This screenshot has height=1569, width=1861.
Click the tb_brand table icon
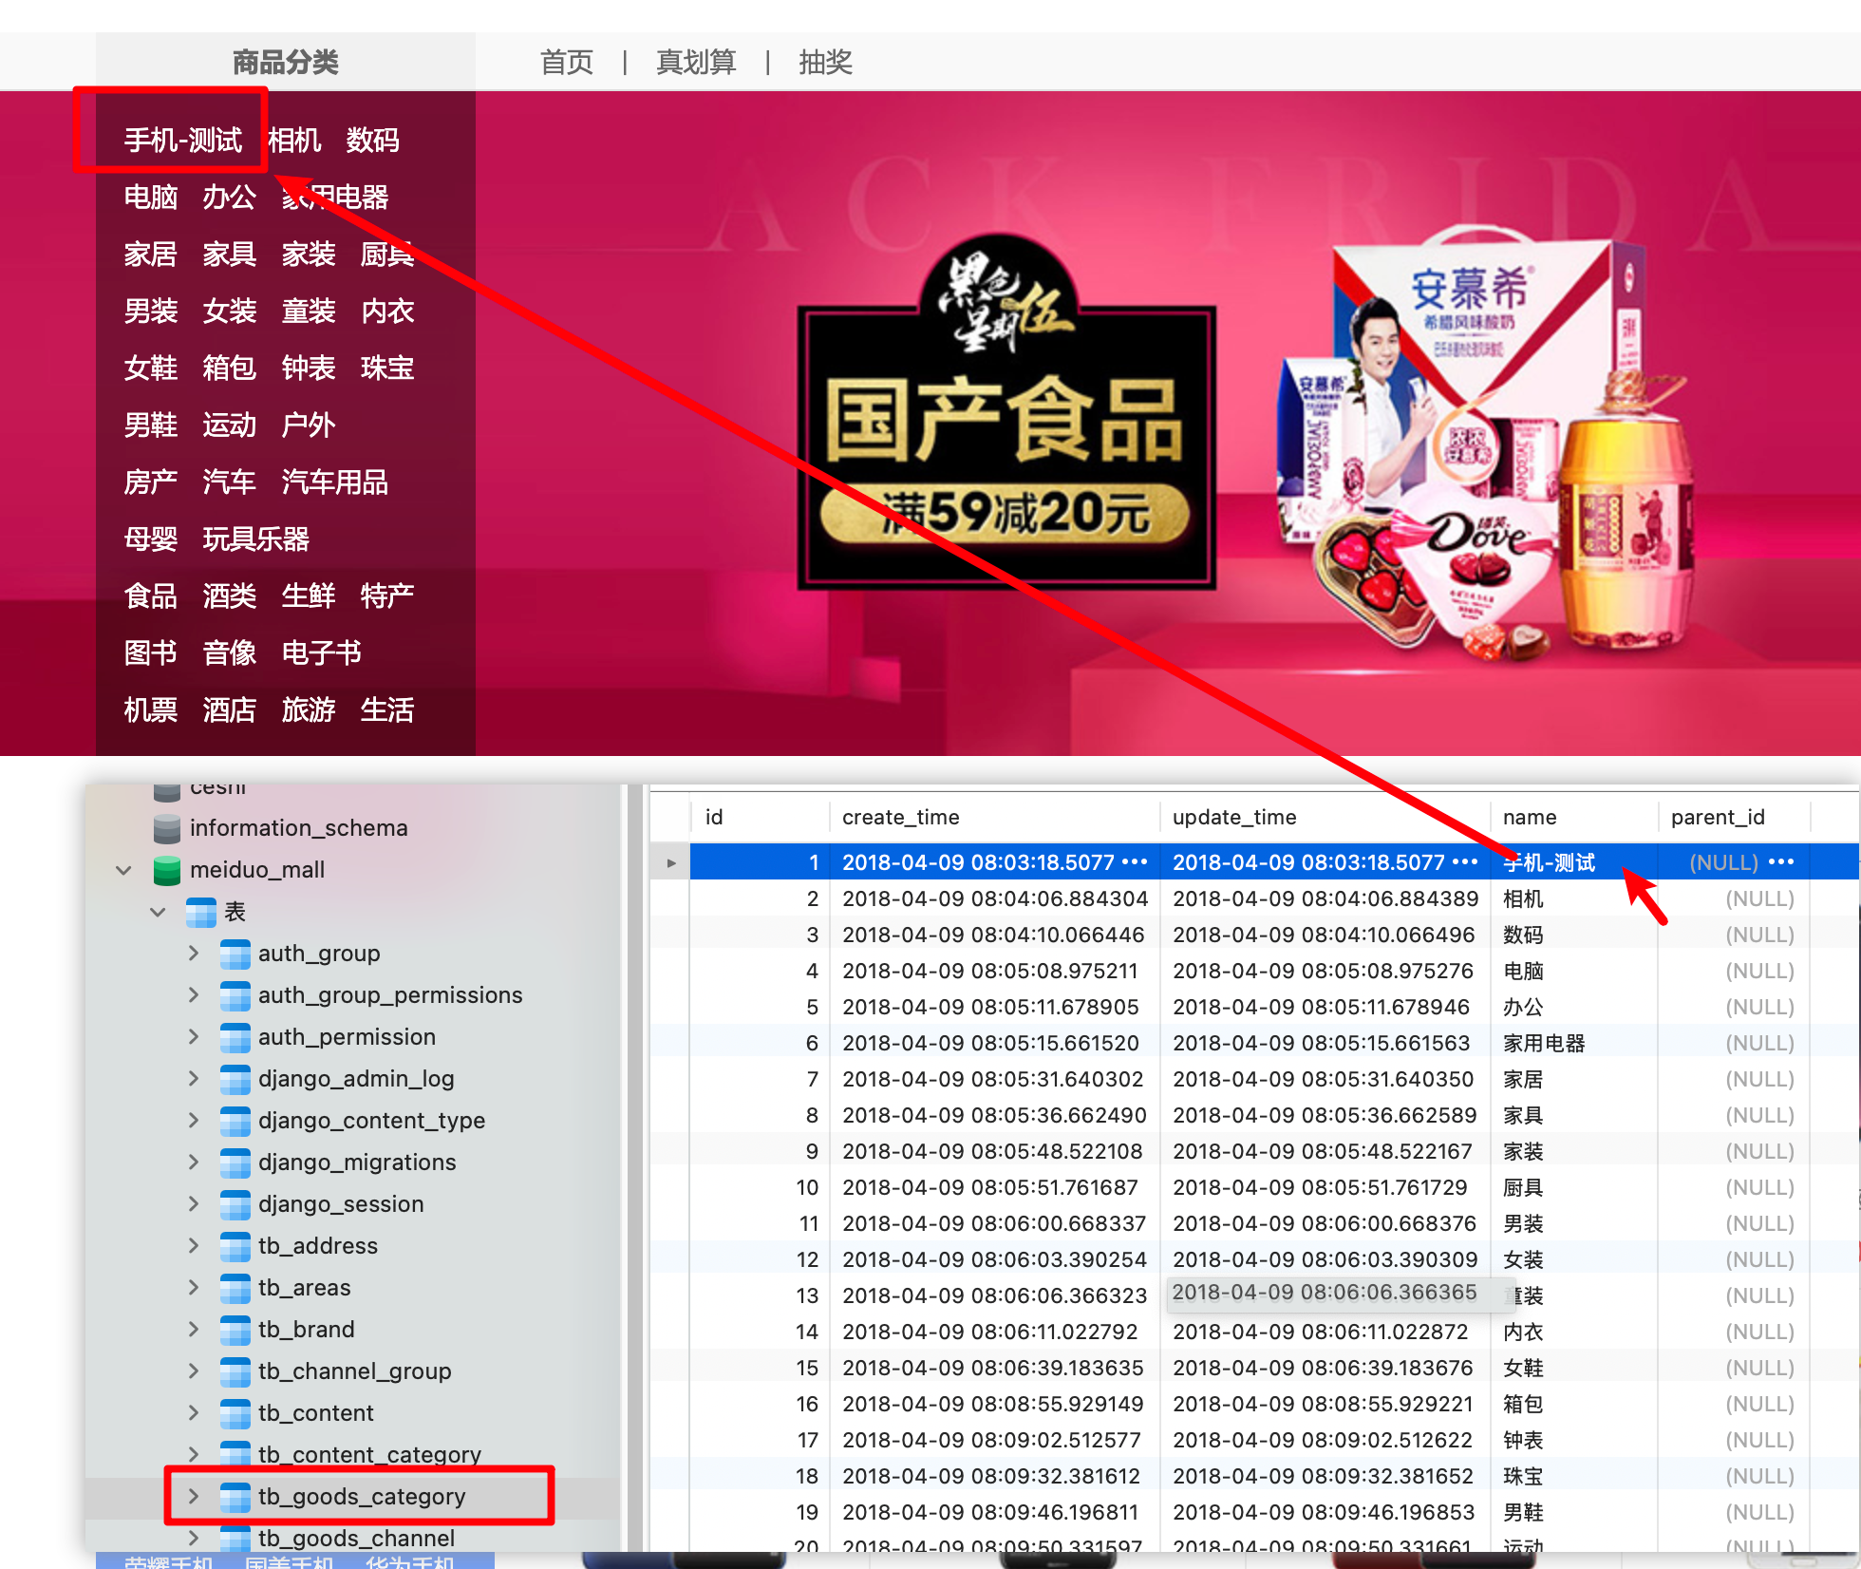point(235,1330)
